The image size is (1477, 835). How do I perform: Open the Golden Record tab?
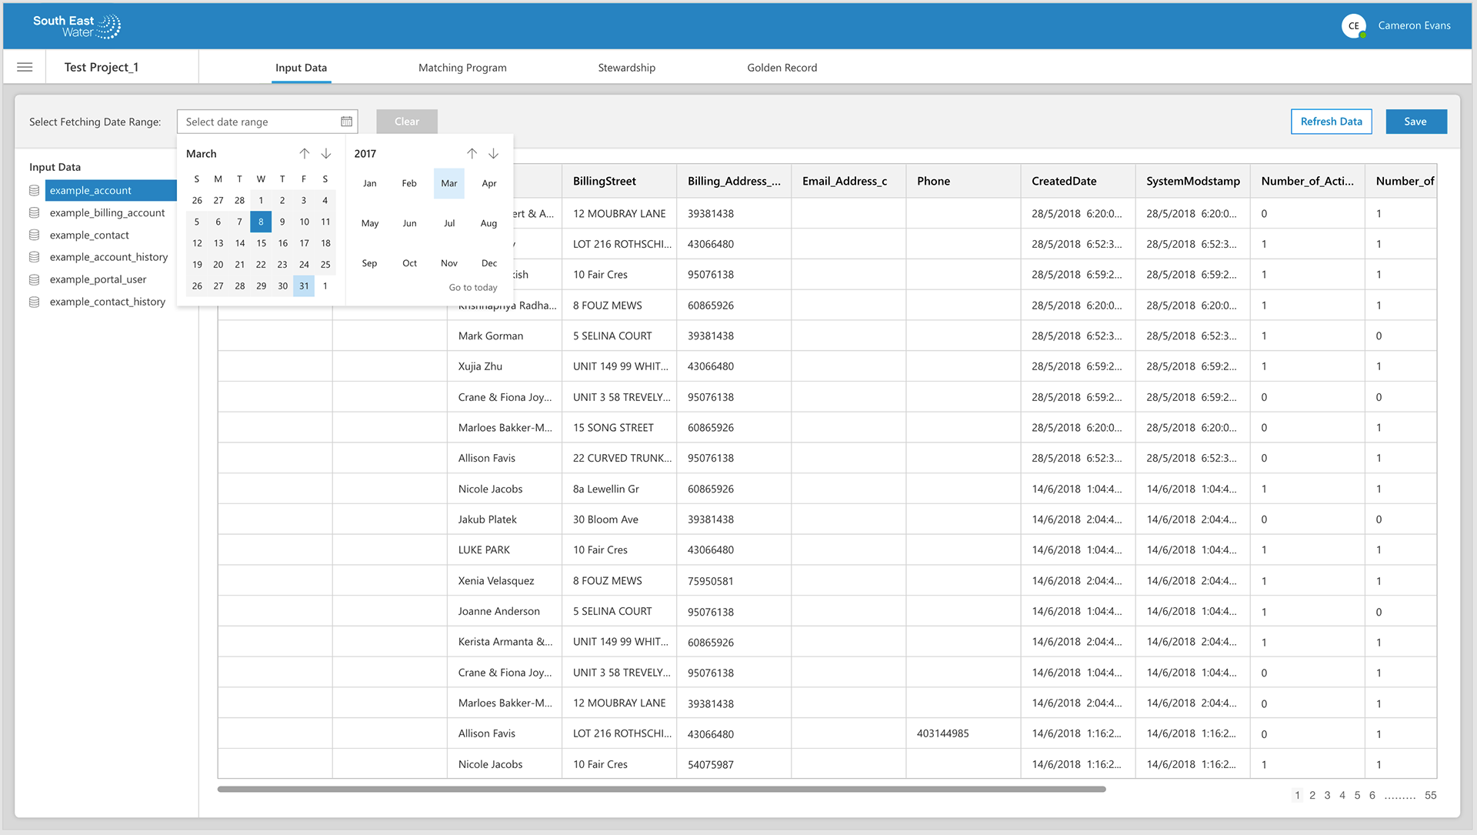click(782, 68)
